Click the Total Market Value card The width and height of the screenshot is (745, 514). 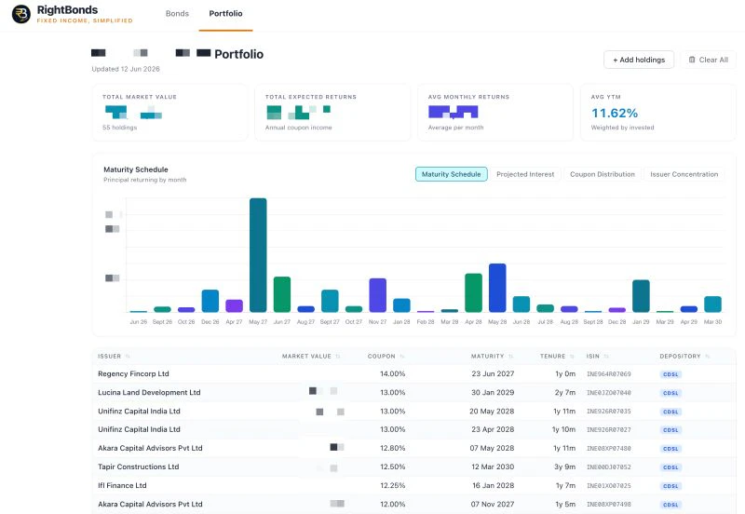click(x=169, y=113)
